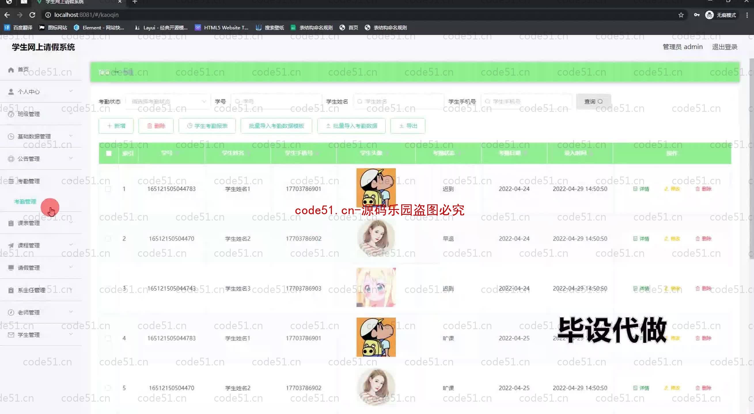The height and width of the screenshot is (414, 754).
Task: Expand the 课表管理 sidebar menu
Action: point(41,223)
